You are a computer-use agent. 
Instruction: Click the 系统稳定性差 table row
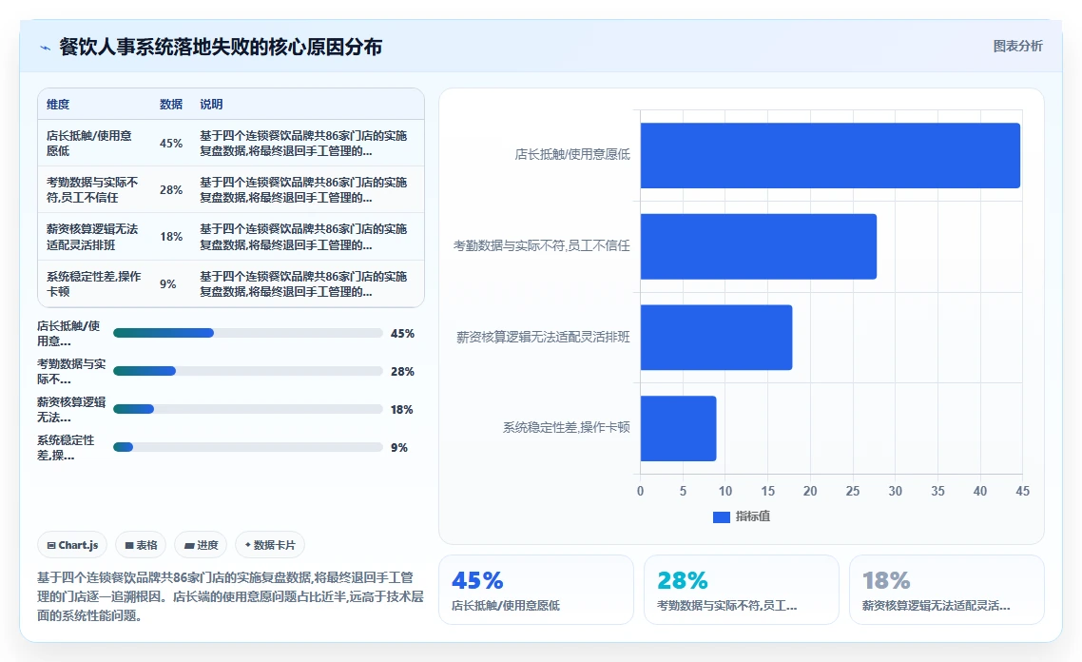pyautogui.click(x=230, y=283)
